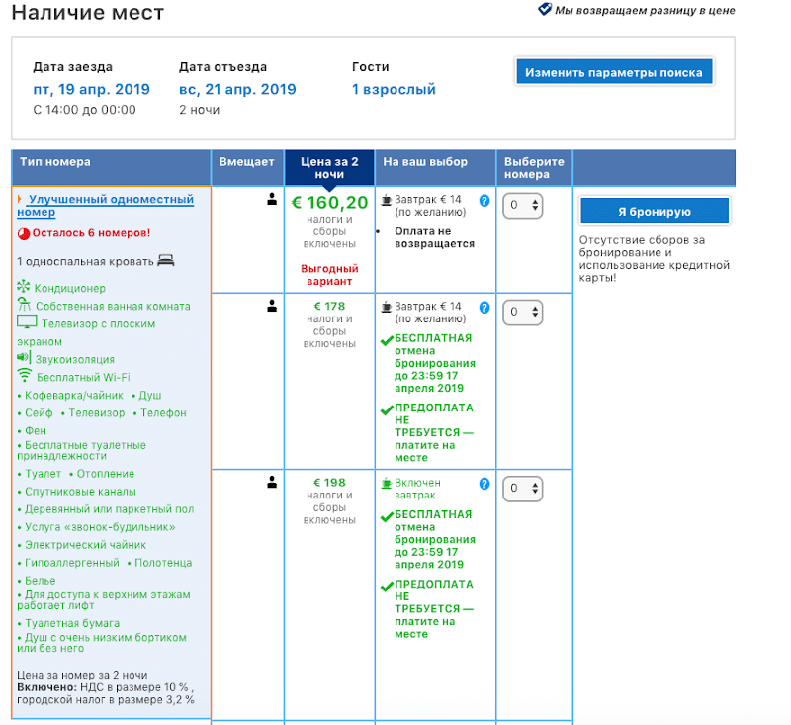Click the soundproofing speaker icon
This screenshot has width=791, height=725.
[24, 358]
